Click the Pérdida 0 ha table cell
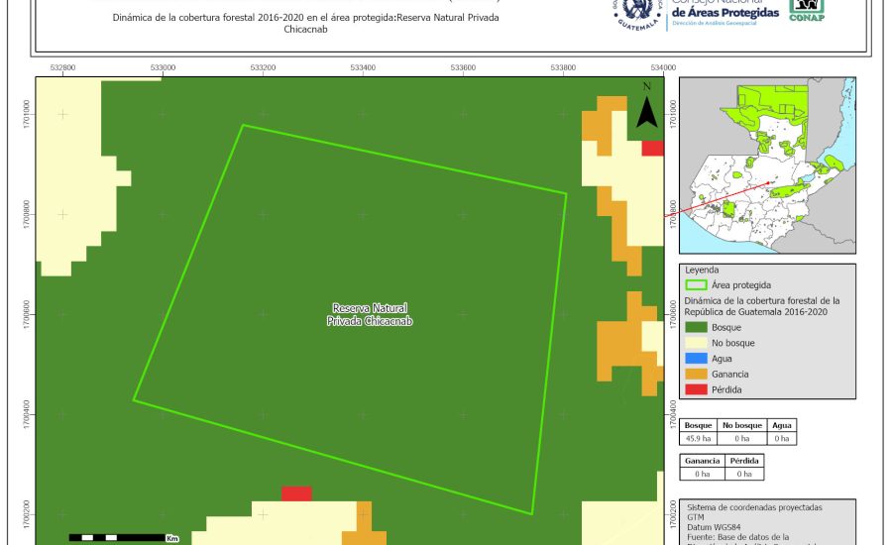Viewport: 892px width, 545px height. tap(744, 474)
